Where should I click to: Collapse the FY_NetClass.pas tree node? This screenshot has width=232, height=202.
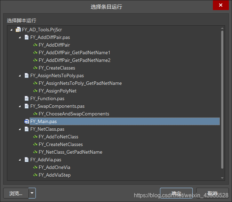click(20, 129)
